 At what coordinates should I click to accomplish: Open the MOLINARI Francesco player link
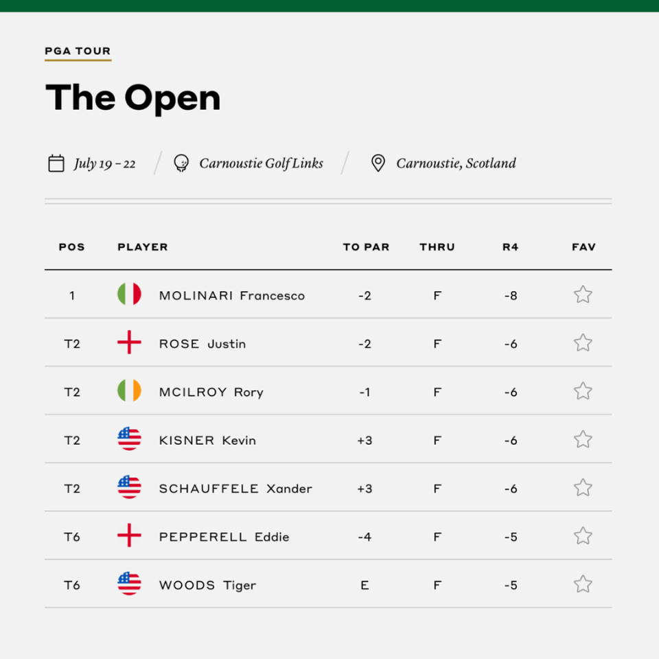point(232,296)
